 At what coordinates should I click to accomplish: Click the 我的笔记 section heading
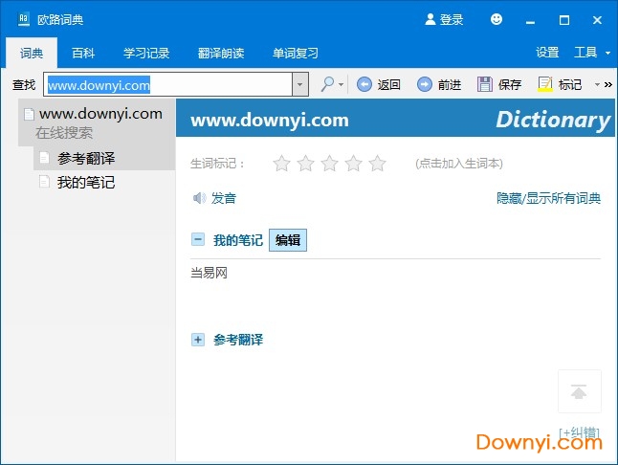click(x=238, y=240)
